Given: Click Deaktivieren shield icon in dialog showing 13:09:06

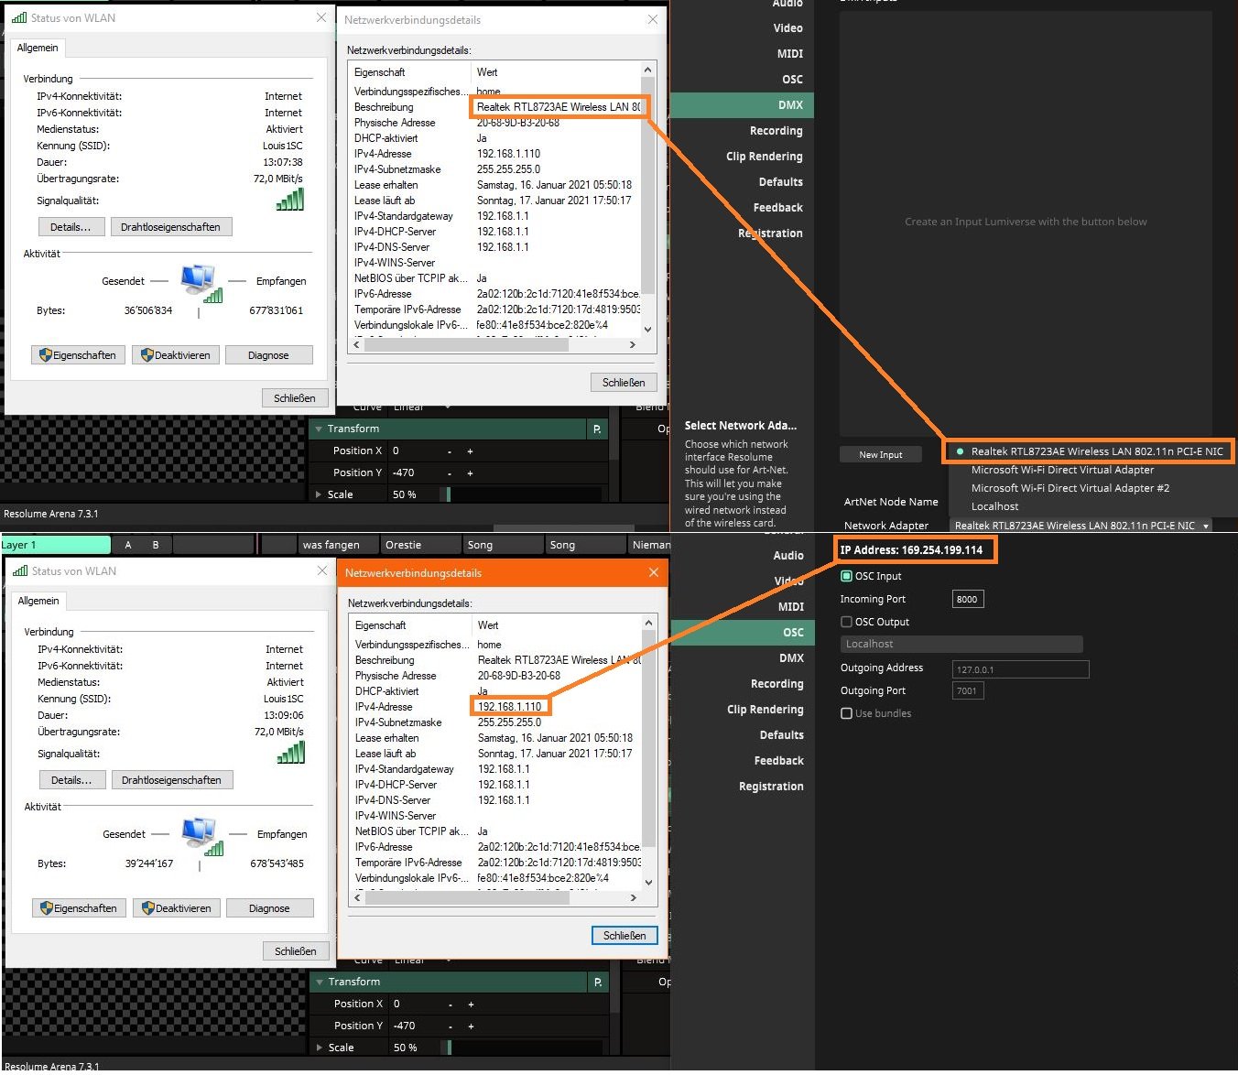Looking at the screenshot, I should pyautogui.click(x=147, y=908).
